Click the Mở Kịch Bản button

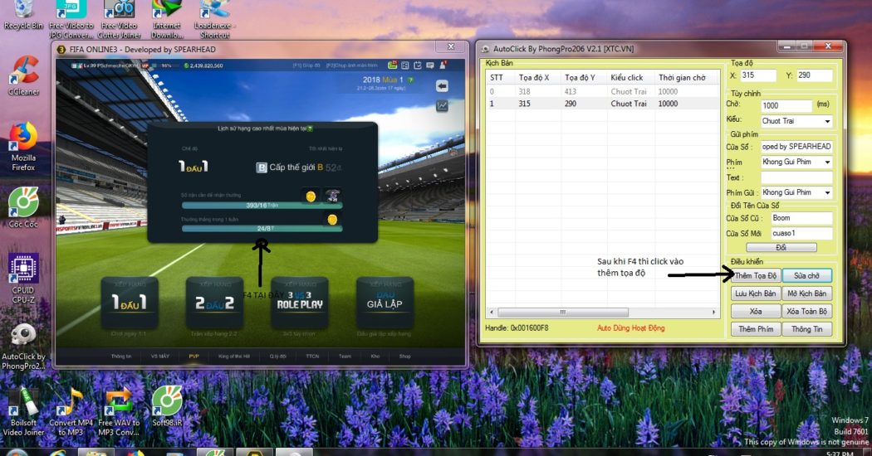point(806,293)
